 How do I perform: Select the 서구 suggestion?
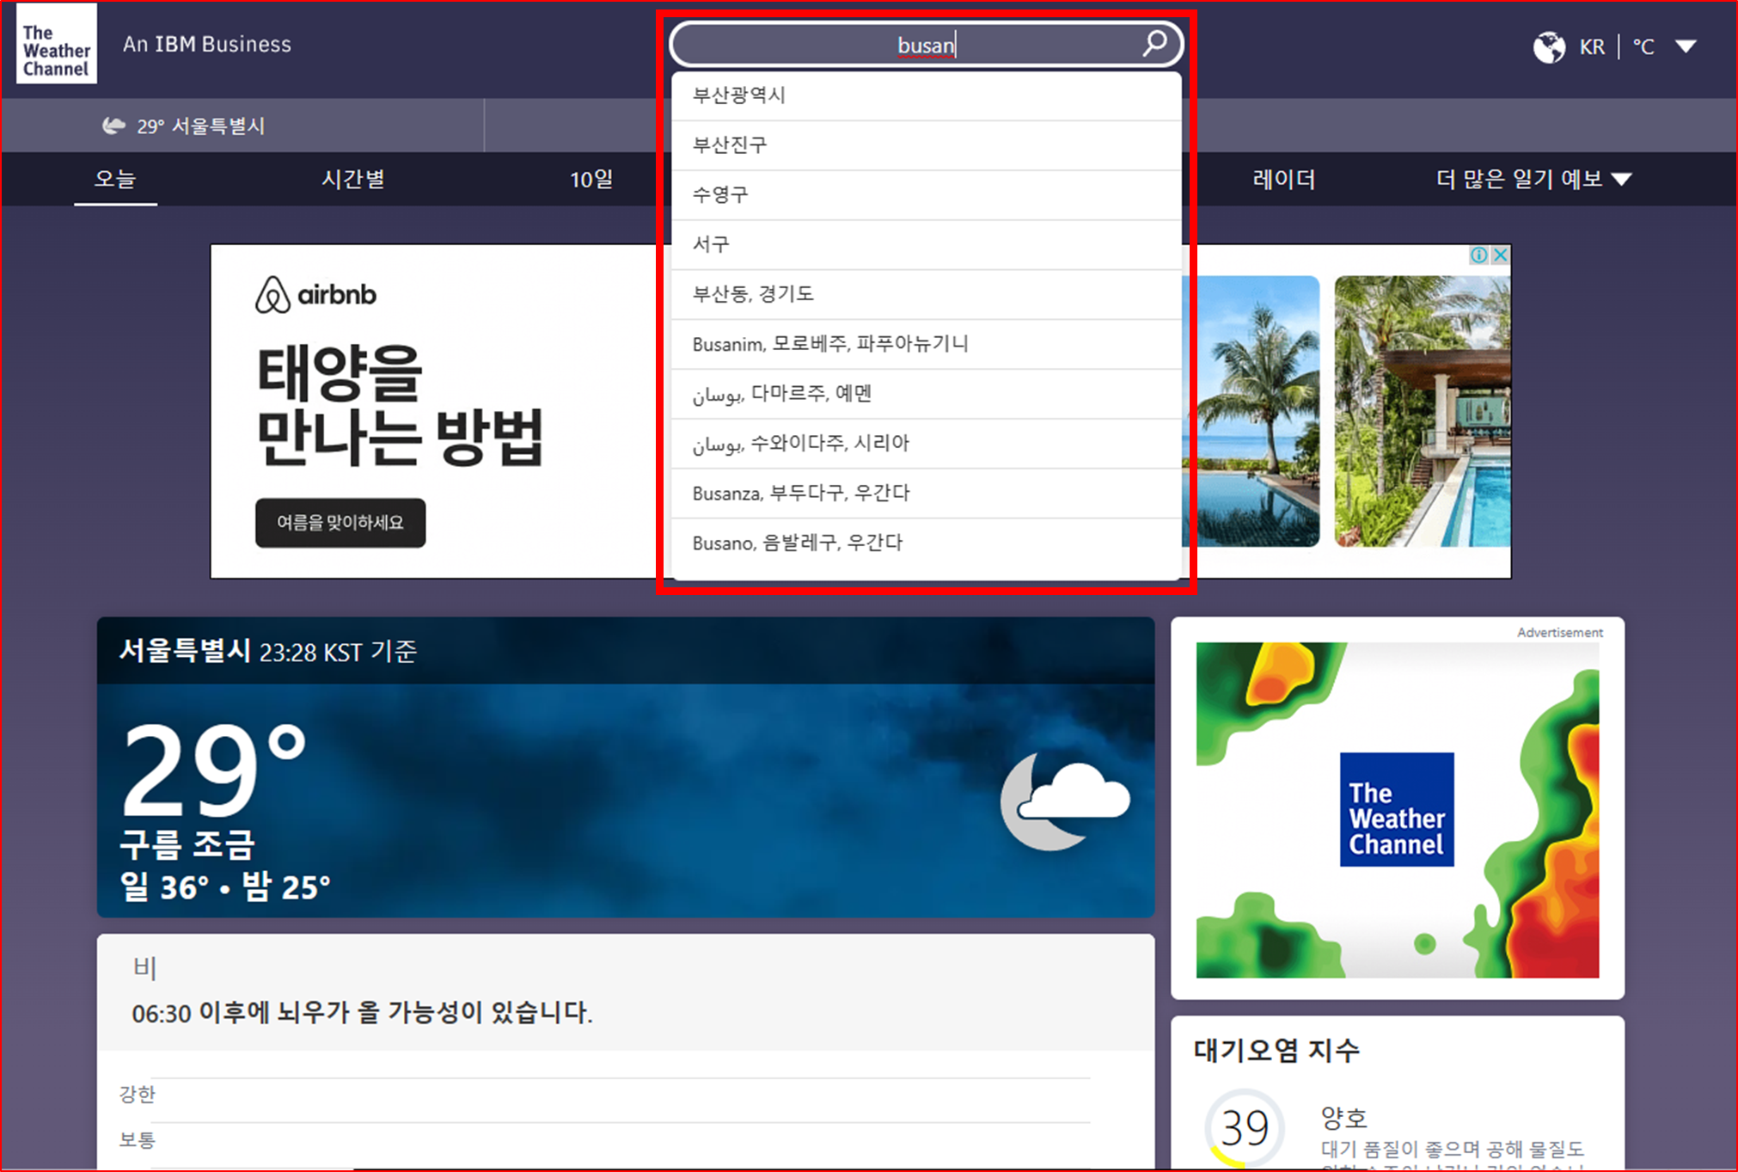[x=926, y=245]
